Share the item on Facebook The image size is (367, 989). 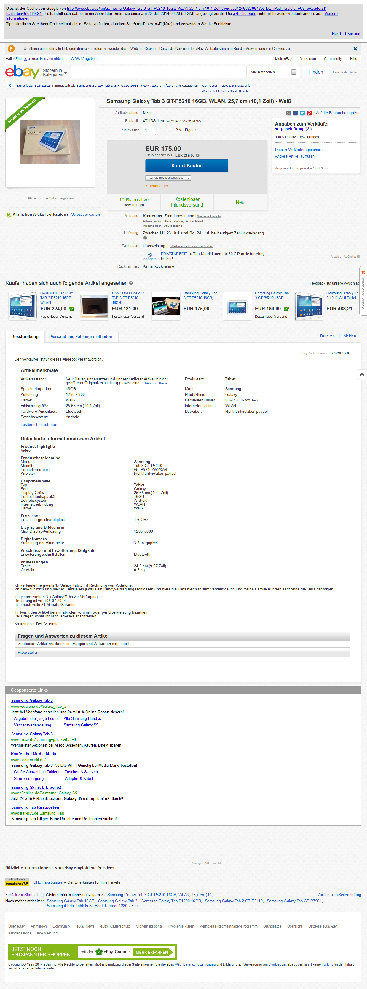coord(296,113)
